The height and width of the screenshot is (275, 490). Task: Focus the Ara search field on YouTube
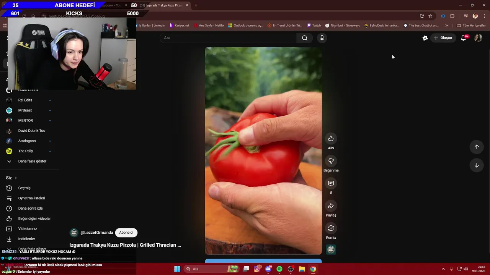pyautogui.click(x=228, y=38)
